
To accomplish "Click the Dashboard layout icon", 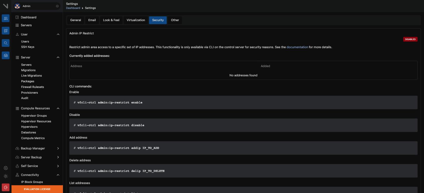I will pos(17,17).
